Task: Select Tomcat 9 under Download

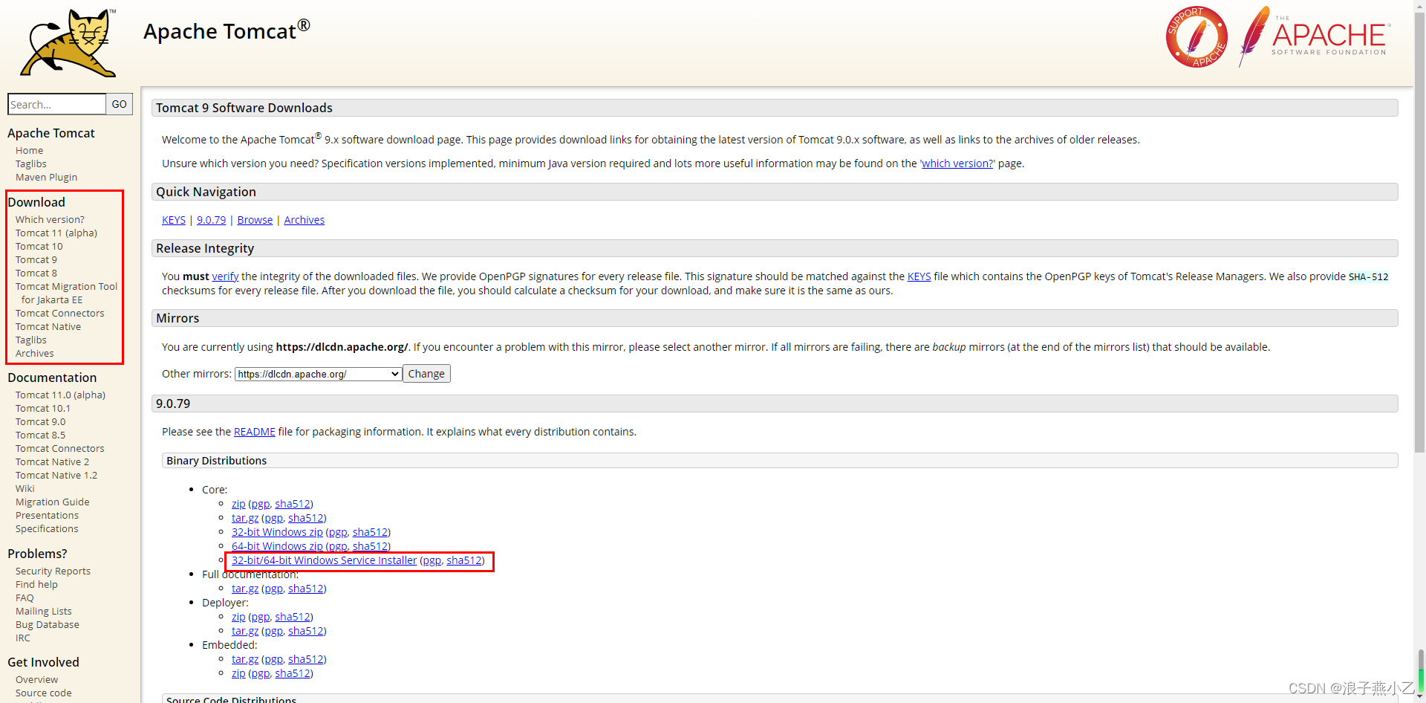Action: coord(36,259)
